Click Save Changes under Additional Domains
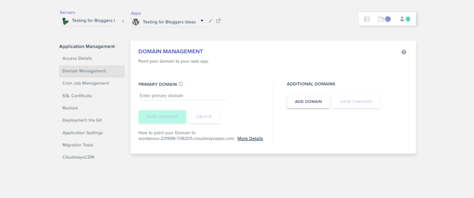 356,102
